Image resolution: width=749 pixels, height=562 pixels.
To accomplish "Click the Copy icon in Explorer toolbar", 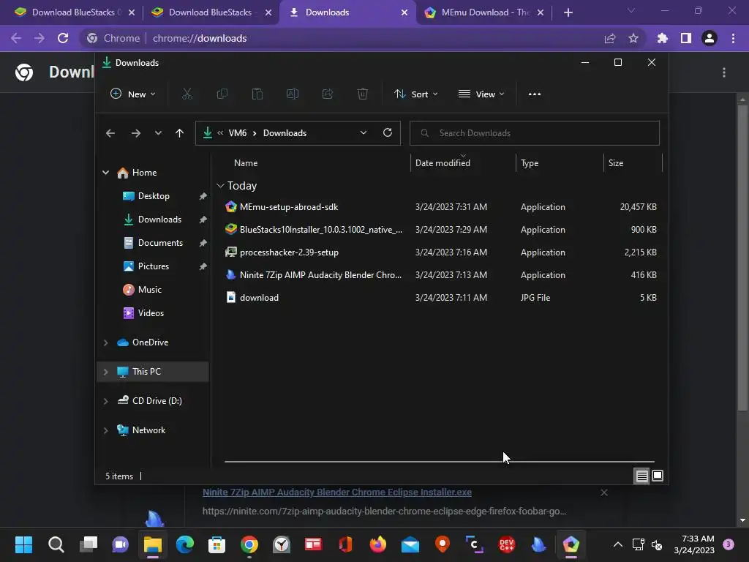I will click(222, 94).
